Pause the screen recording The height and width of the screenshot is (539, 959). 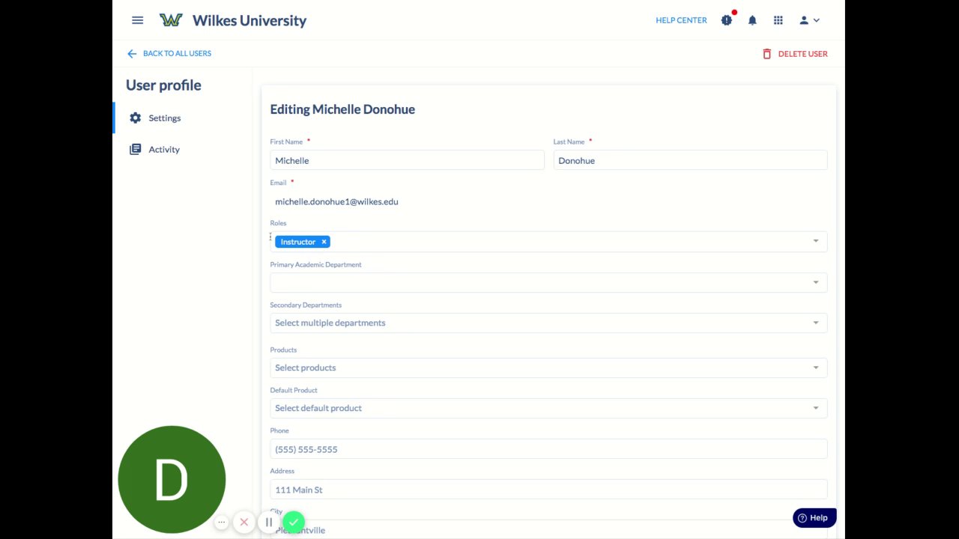pyautogui.click(x=269, y=522)
